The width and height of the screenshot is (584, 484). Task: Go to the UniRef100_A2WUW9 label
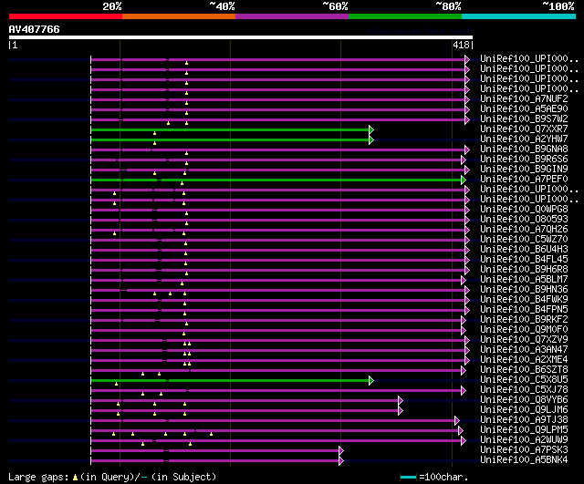tap(524, 440)
